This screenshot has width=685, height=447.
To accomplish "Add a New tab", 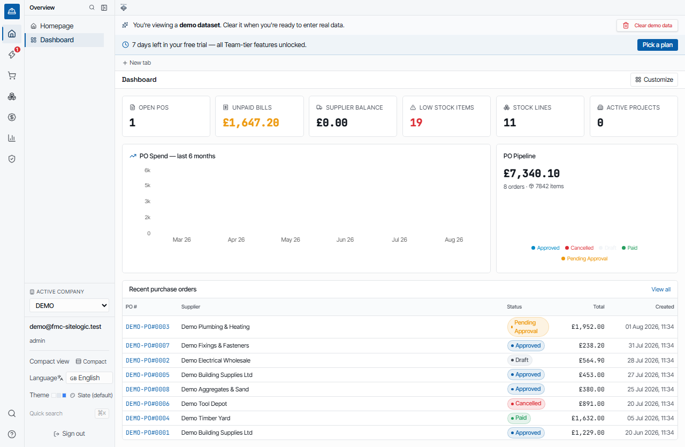I will click(136, 63).
